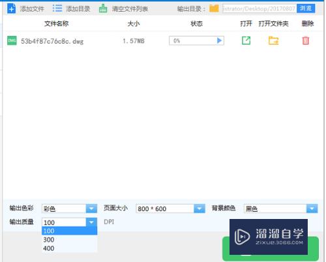Image resolution: width=326 pixels, height=262 pixels.
Task: Select the file name 53b4f87c76c8c.dwg
Action: tap(52, 41)
